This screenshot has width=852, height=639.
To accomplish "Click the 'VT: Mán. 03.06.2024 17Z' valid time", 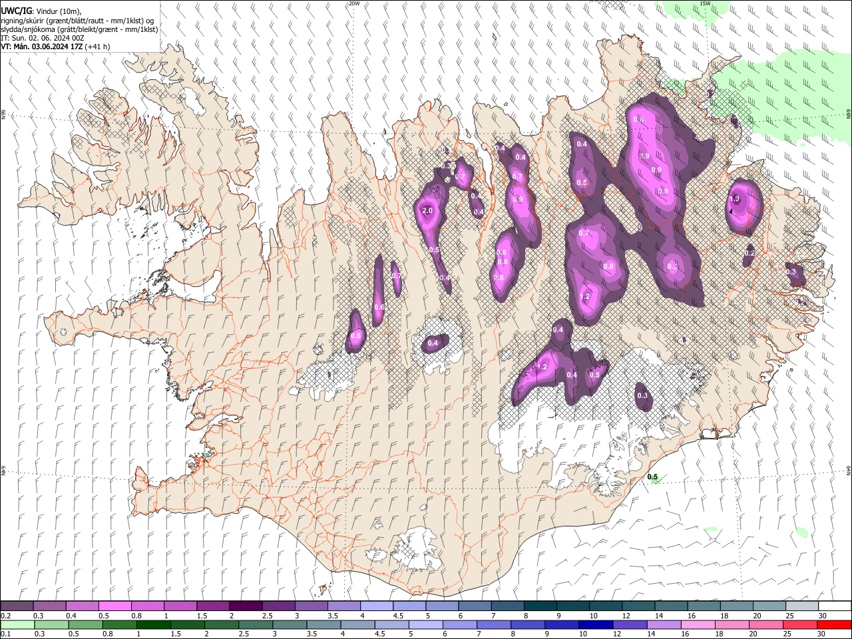I will 41,47.
